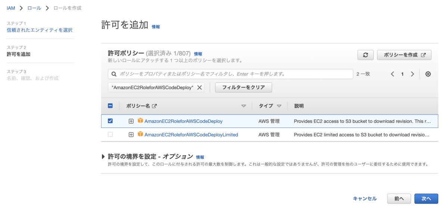Click the フィルターをクリア button

[243, 87]
